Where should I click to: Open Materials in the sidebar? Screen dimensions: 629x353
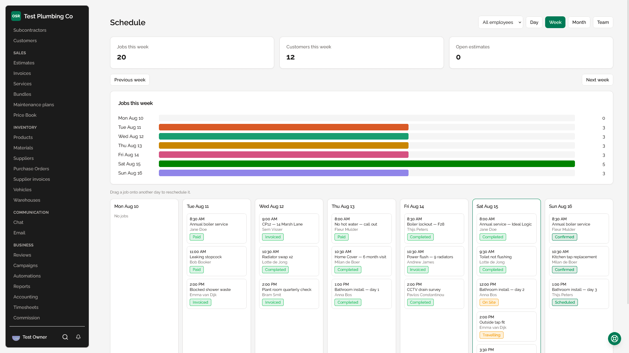(x=23, y=148)
